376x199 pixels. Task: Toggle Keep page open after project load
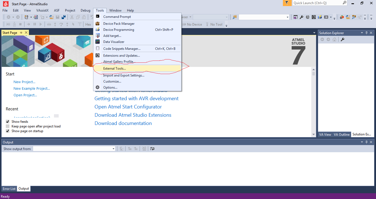[x=8, y=126]
